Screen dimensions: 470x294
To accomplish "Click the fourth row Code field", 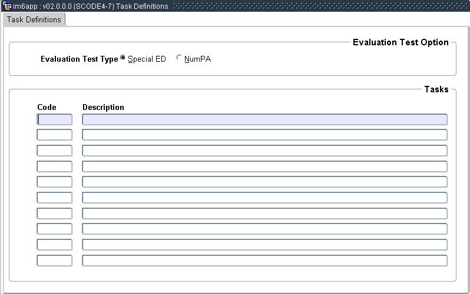I will 55,166.
